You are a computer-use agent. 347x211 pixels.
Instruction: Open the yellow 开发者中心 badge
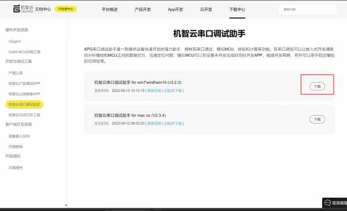tap(66, 9)
